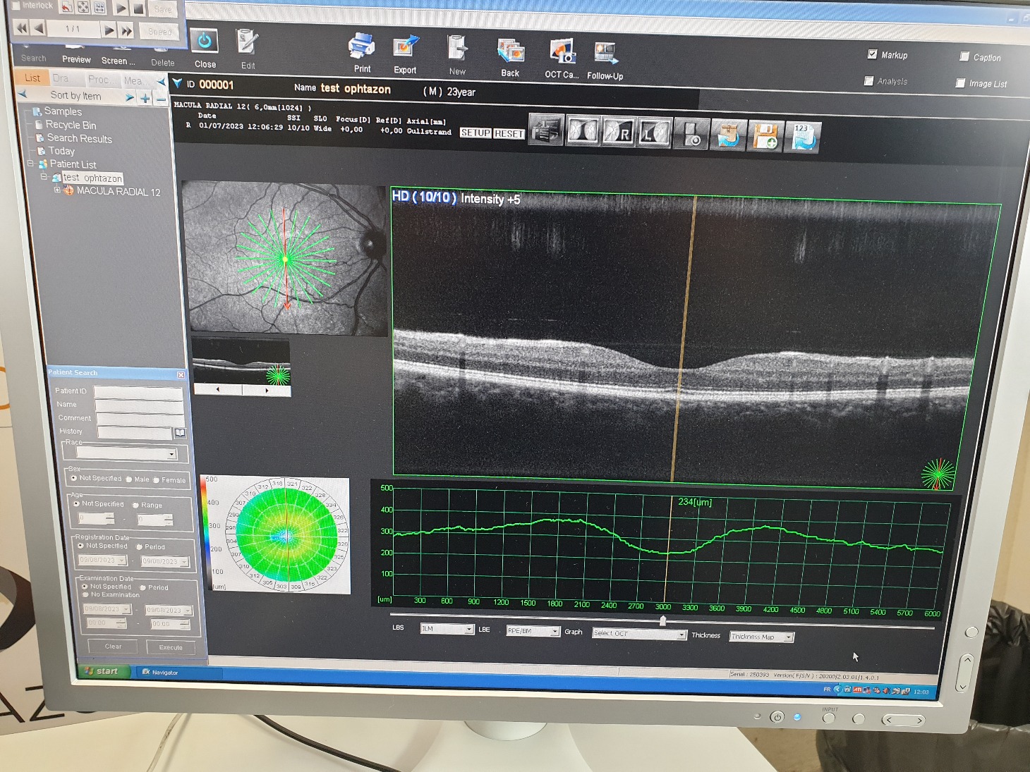Open the Thickness Map dropdown
This screenshot has height=772, width=1030.
(x=761, y=637)
